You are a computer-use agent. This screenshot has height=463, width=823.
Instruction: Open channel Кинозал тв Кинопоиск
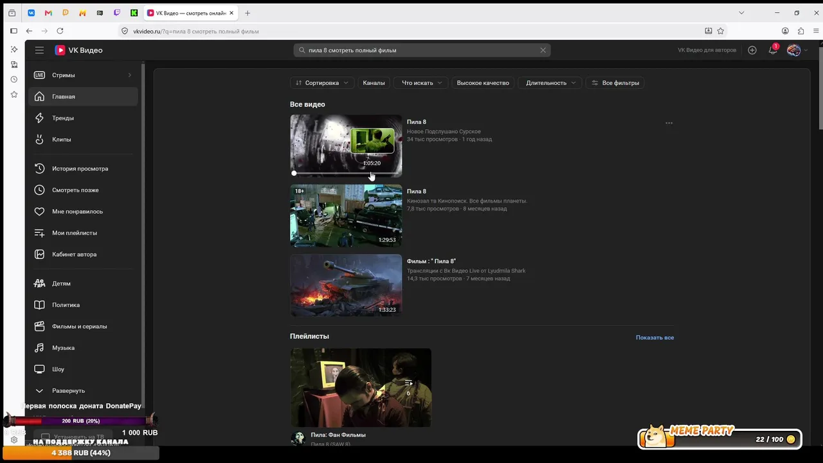[x=467, y=201]
